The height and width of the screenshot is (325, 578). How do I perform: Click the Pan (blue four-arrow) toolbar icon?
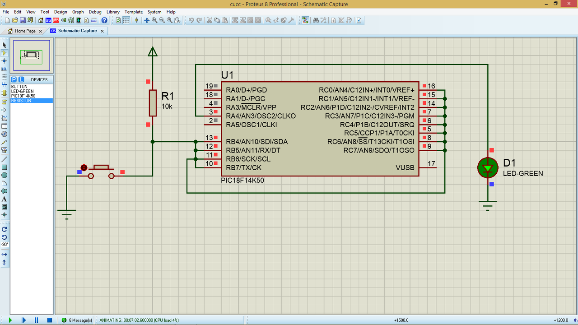tap(147, 20)
